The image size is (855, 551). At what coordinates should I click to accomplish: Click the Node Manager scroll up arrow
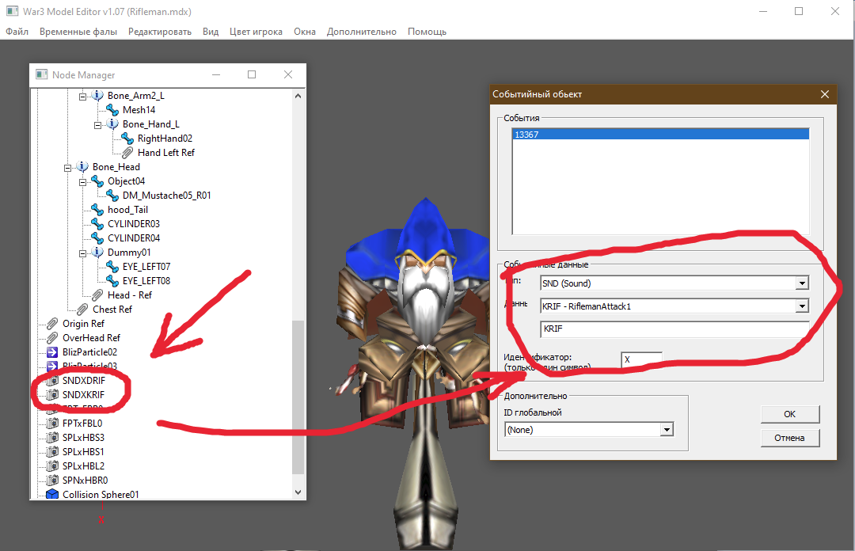(x=298, y=96)
